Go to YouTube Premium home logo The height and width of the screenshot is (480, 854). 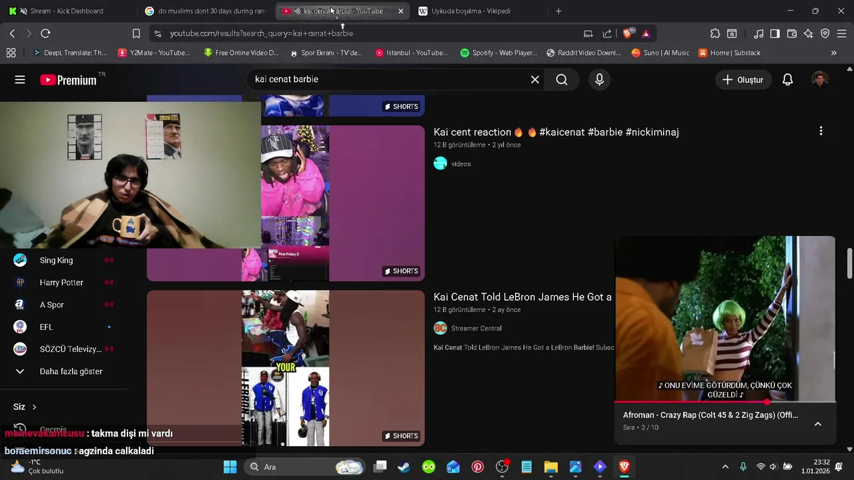(x=69, y=80)
